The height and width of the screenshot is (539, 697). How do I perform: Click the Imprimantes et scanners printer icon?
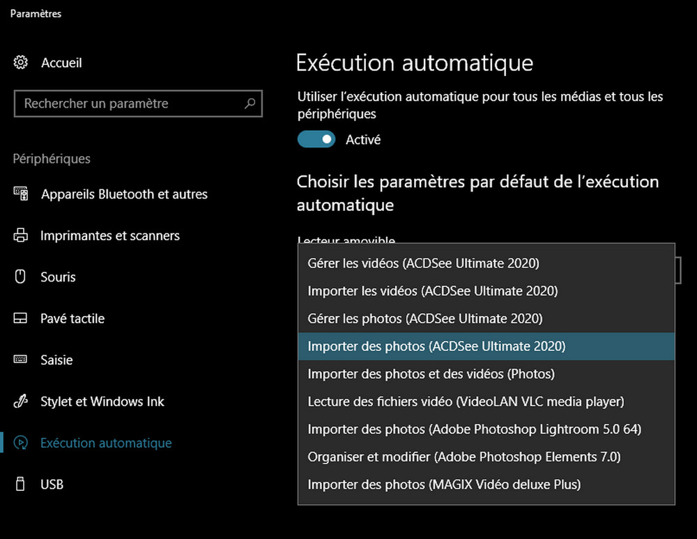pos(21,235)
